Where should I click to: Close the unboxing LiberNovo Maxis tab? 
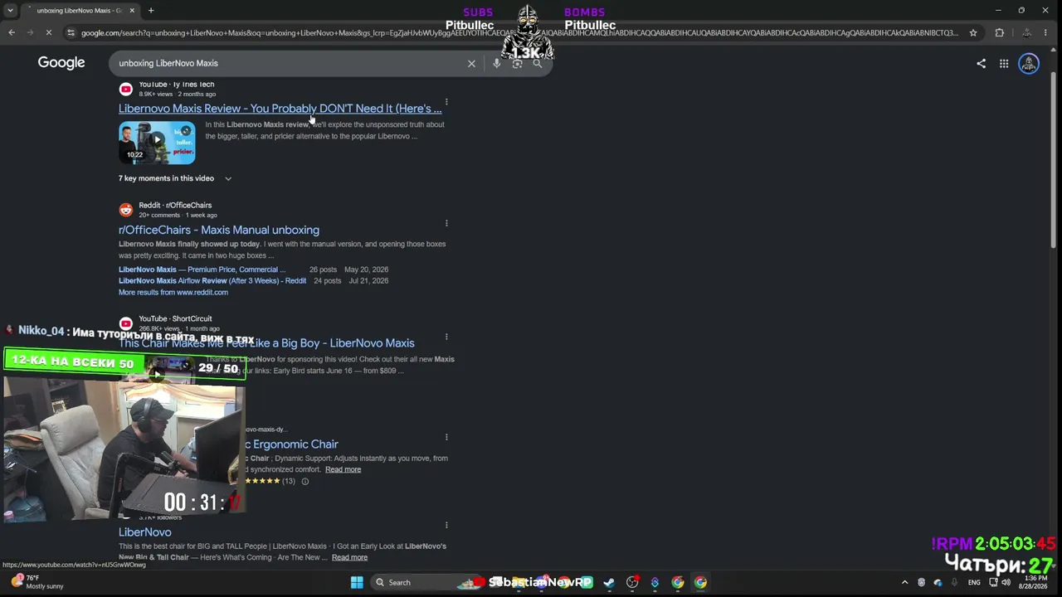point(132,11)
